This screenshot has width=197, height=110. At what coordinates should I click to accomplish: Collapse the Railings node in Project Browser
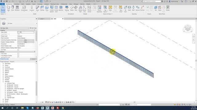click(x=3, y=82)
